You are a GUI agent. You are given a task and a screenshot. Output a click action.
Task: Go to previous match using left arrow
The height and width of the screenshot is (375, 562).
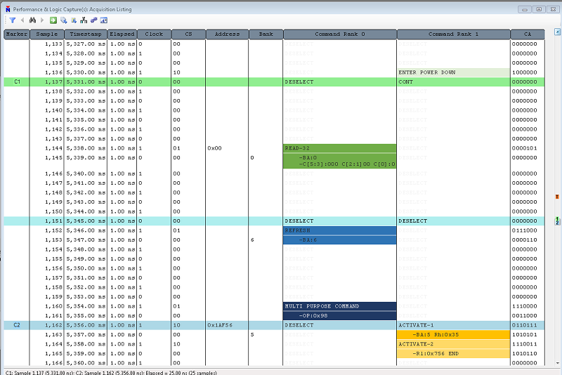(22, 20)
